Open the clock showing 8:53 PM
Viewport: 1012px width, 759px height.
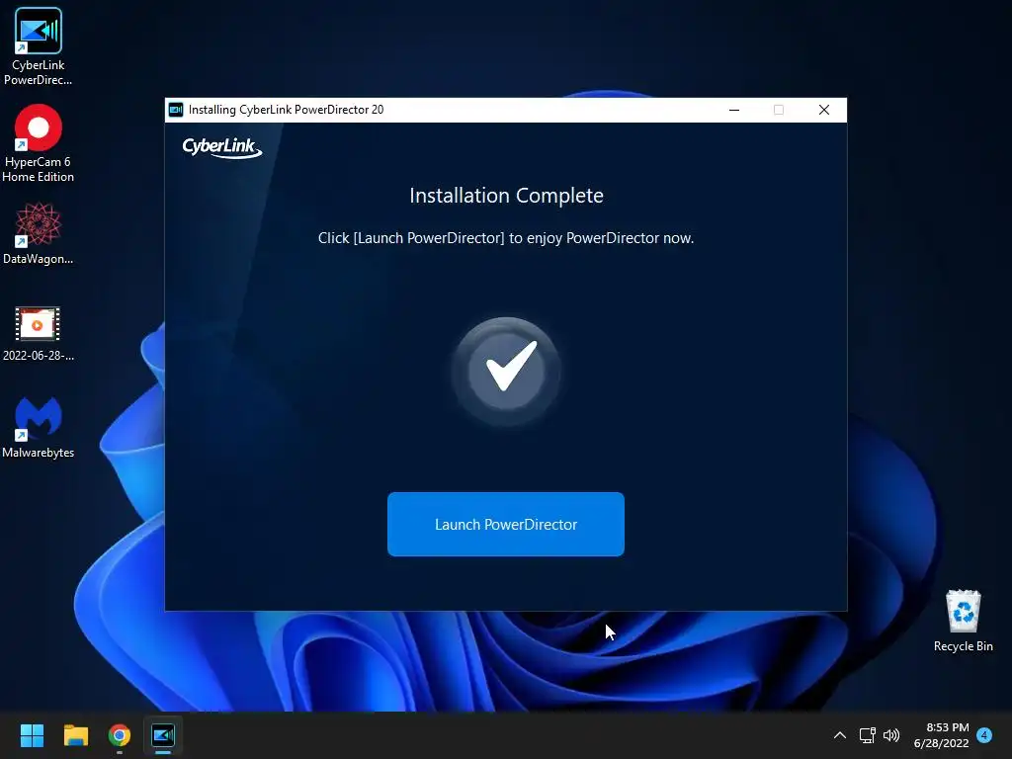[x=942, y=735]
